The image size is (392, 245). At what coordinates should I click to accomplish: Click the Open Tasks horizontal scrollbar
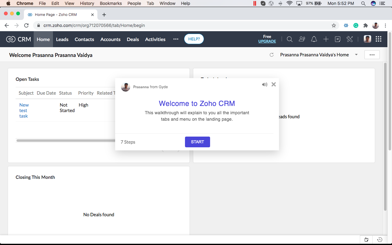66,141
